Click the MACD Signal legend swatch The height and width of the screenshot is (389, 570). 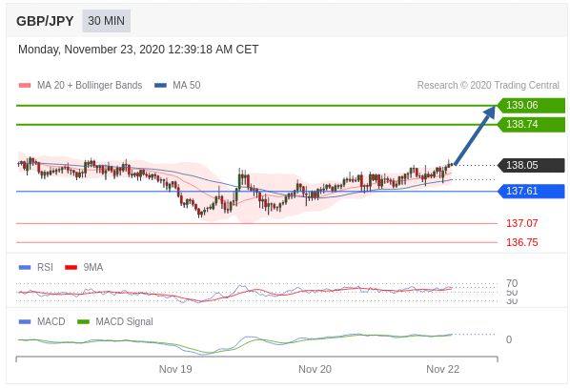tap(83, 321)
